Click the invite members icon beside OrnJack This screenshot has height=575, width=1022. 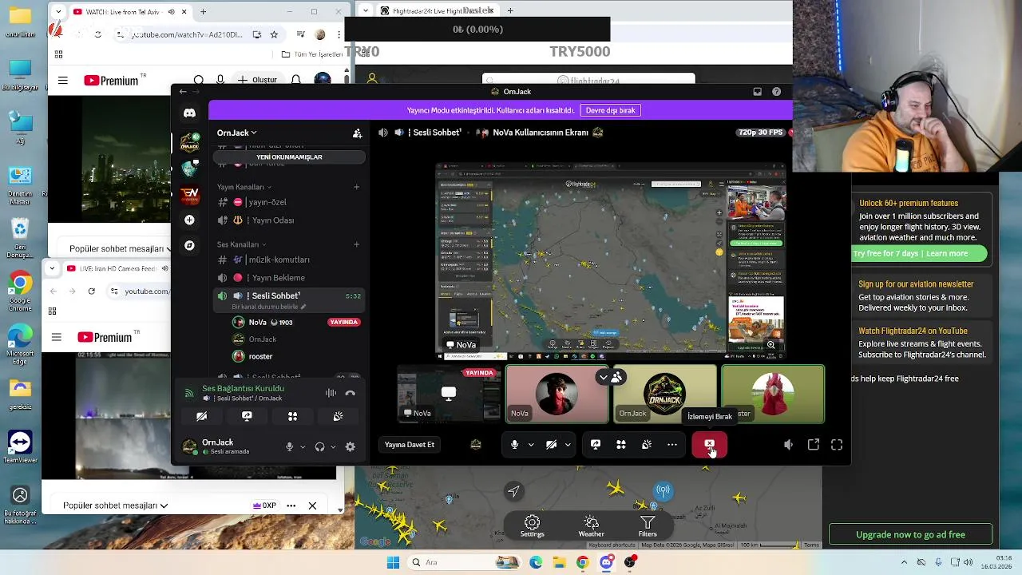pos(357,133)
